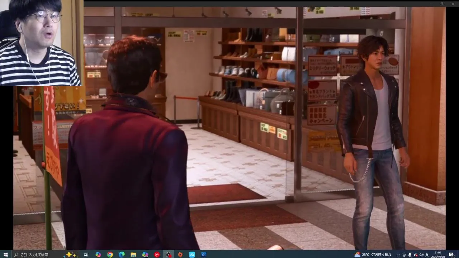Open the red YouTube Music taskbar icon

pos(157,254)
